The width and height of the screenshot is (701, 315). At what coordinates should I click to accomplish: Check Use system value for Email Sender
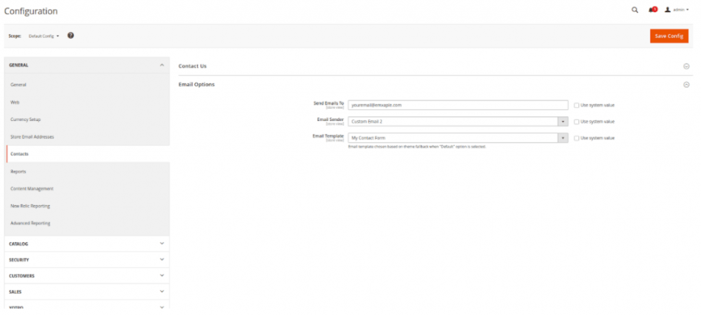576,122
